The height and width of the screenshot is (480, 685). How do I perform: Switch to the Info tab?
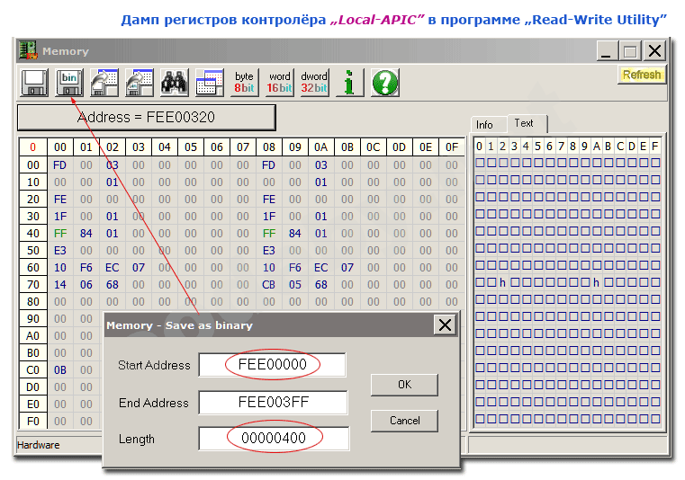[x=488, y=125]
